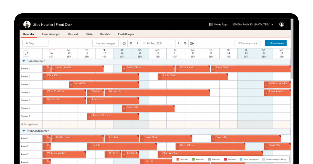Click the magnifier on Clark, Olivia booking
The image size is (313, 164).
[x=45, y=77]
